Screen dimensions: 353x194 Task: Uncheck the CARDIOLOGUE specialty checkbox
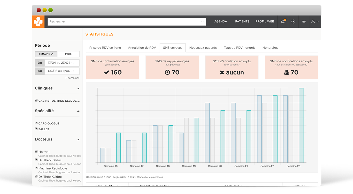(x=36, y=123)
